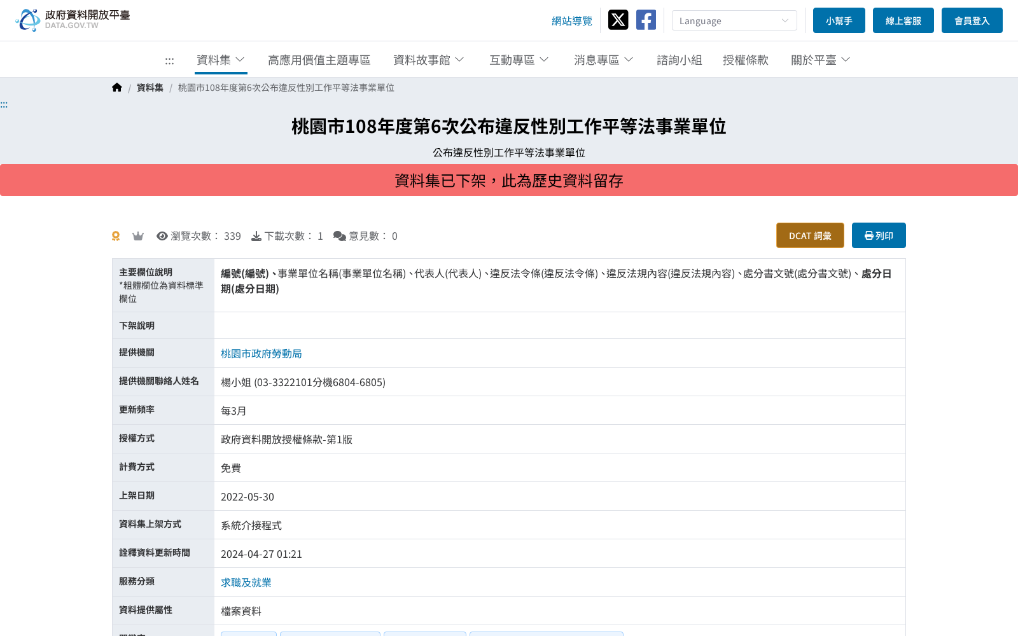Click the 小幫手 button
Screen dimensions: 1018x636
(x=839, y=20)
